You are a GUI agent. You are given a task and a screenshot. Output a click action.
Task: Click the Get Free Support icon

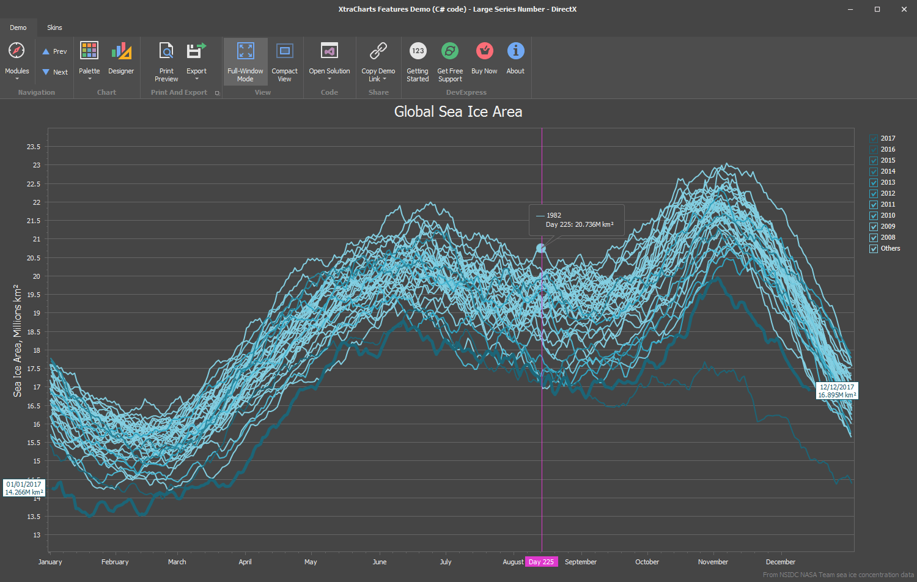pos(450,51)
